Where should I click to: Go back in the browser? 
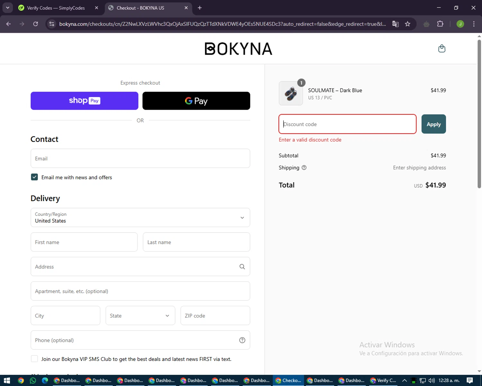click(9, 24)
